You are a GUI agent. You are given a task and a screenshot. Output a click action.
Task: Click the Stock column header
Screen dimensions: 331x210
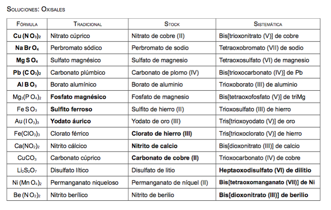pyautogui.click(x=172, y=24)
